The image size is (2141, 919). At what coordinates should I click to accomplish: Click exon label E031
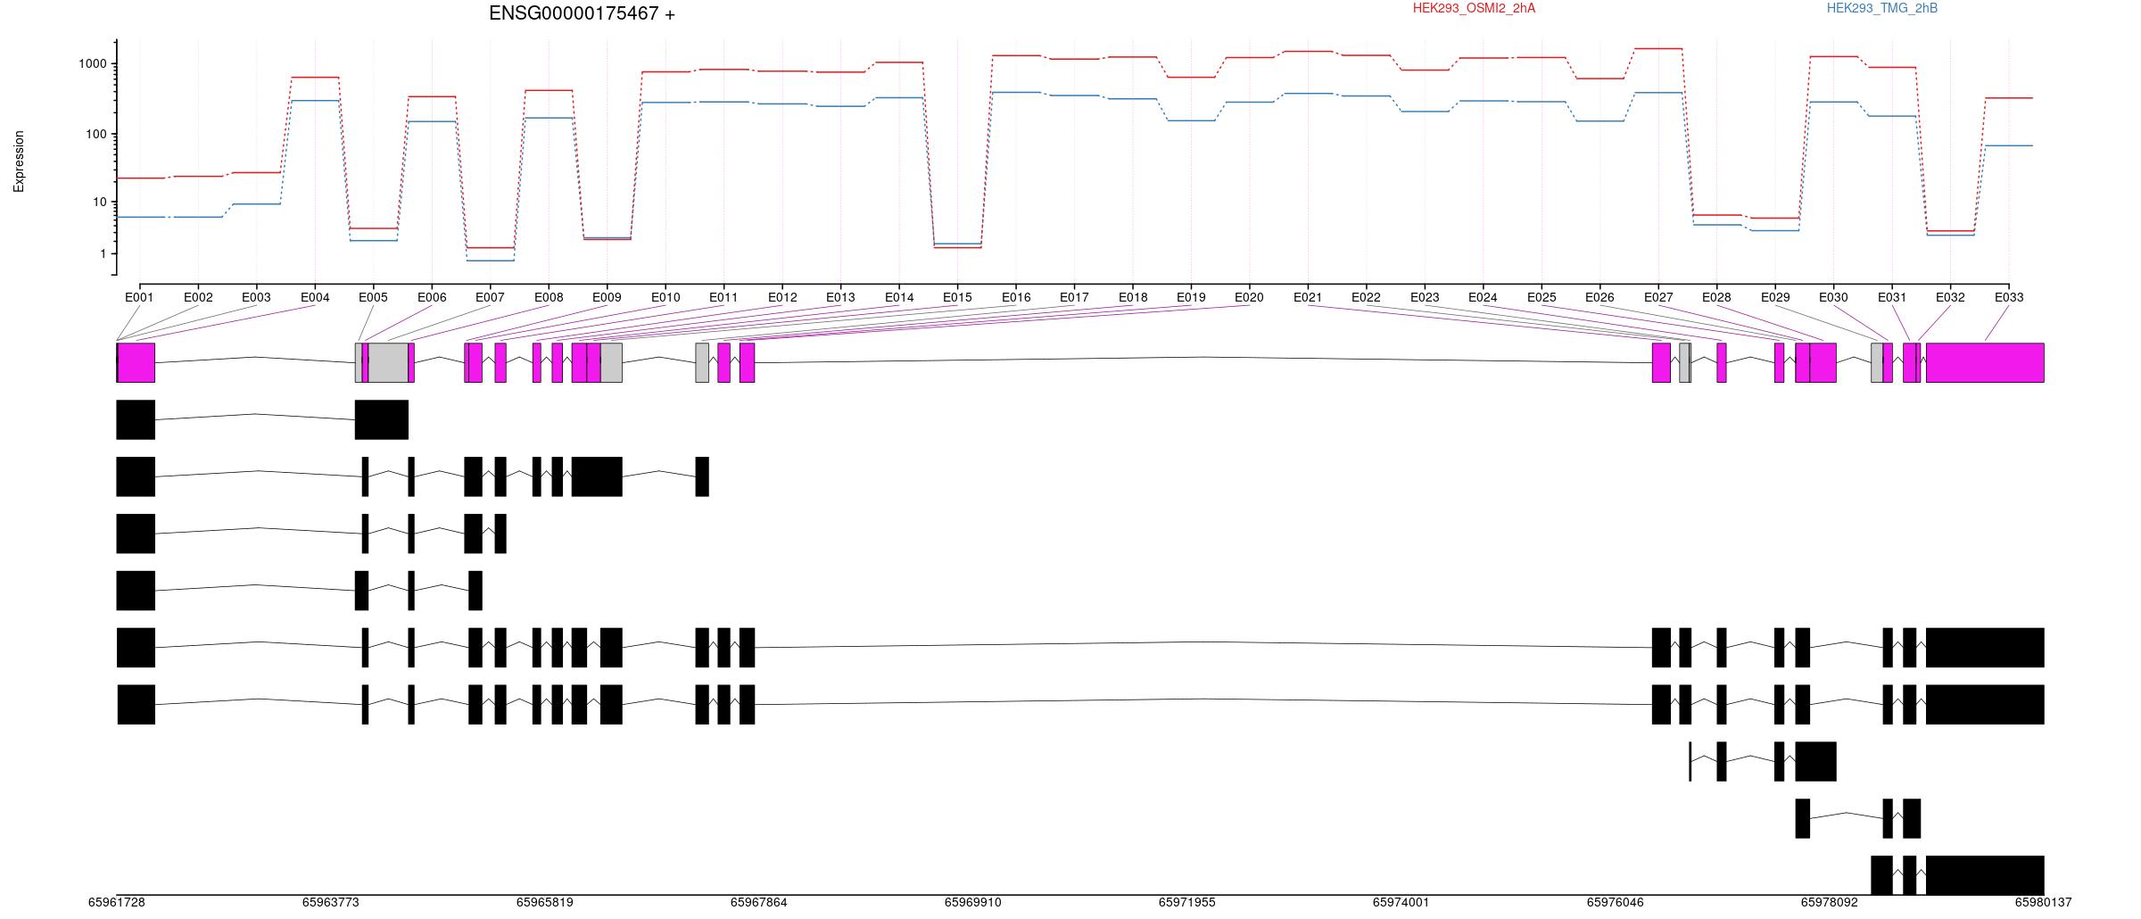click(x=1892, y=297)
